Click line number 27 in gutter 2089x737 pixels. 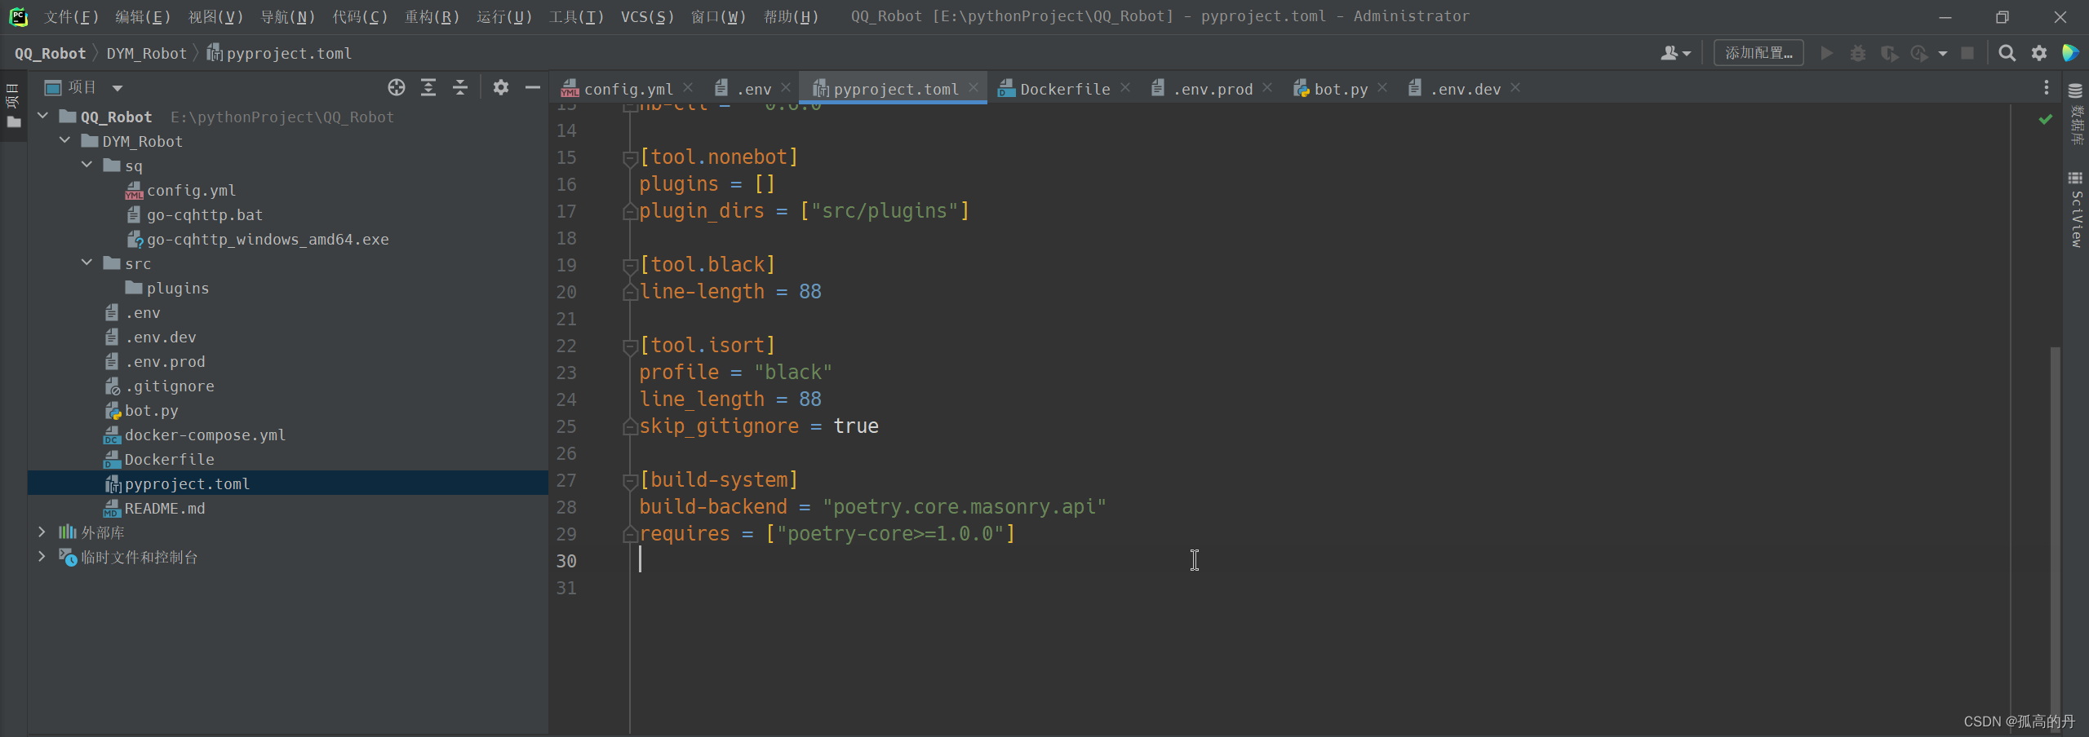click(x=566, y=480)
